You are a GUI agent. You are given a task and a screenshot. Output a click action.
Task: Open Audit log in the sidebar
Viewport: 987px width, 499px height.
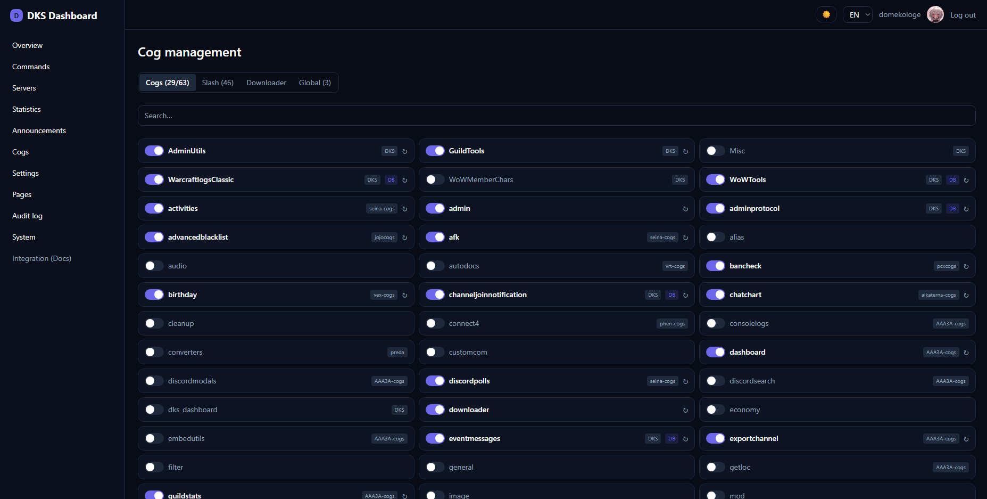click(27, 216)
